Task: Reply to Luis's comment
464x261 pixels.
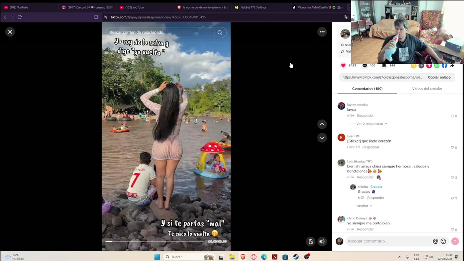Action: (x=365, y=177)
